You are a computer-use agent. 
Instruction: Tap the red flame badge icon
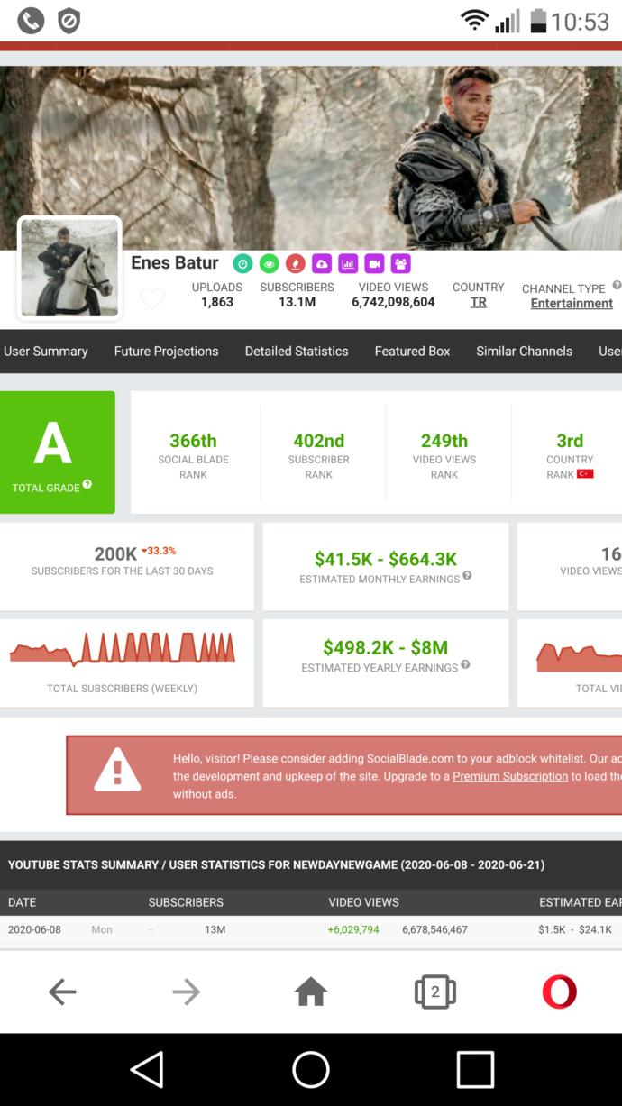tap(295, 263)
